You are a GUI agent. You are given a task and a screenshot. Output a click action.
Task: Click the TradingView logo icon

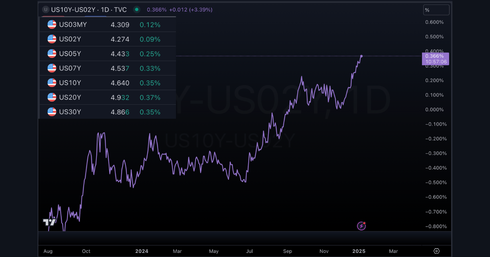coord(49,222)
